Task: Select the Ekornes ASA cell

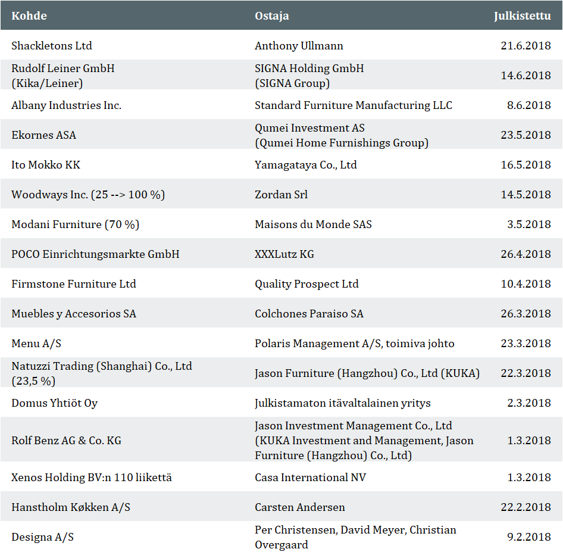Action: point(44,135)
